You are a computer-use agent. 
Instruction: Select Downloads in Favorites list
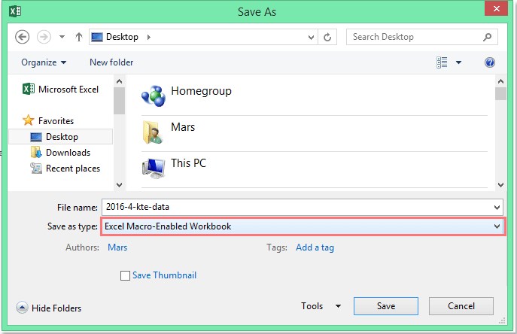[68, 153]
